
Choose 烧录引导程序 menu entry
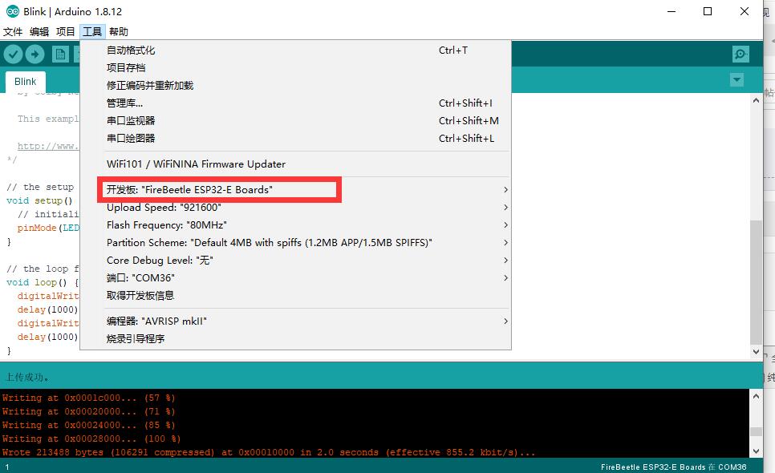click(x=295, y=338)
